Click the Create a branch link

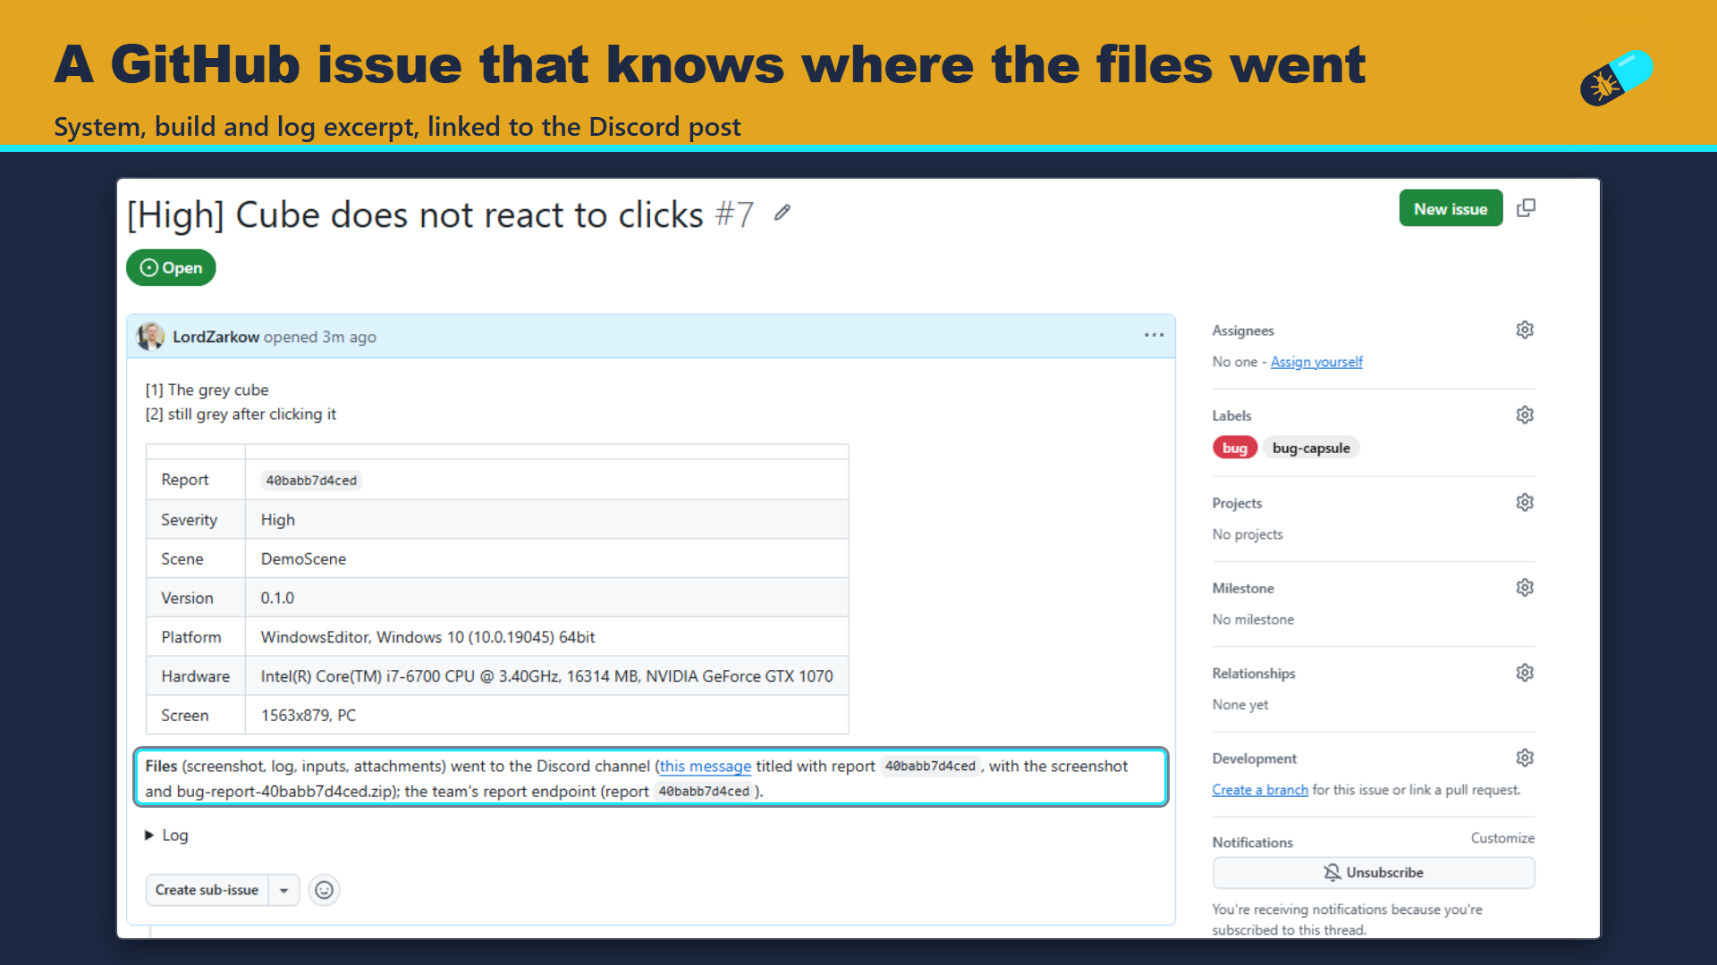click(1260, 790)
